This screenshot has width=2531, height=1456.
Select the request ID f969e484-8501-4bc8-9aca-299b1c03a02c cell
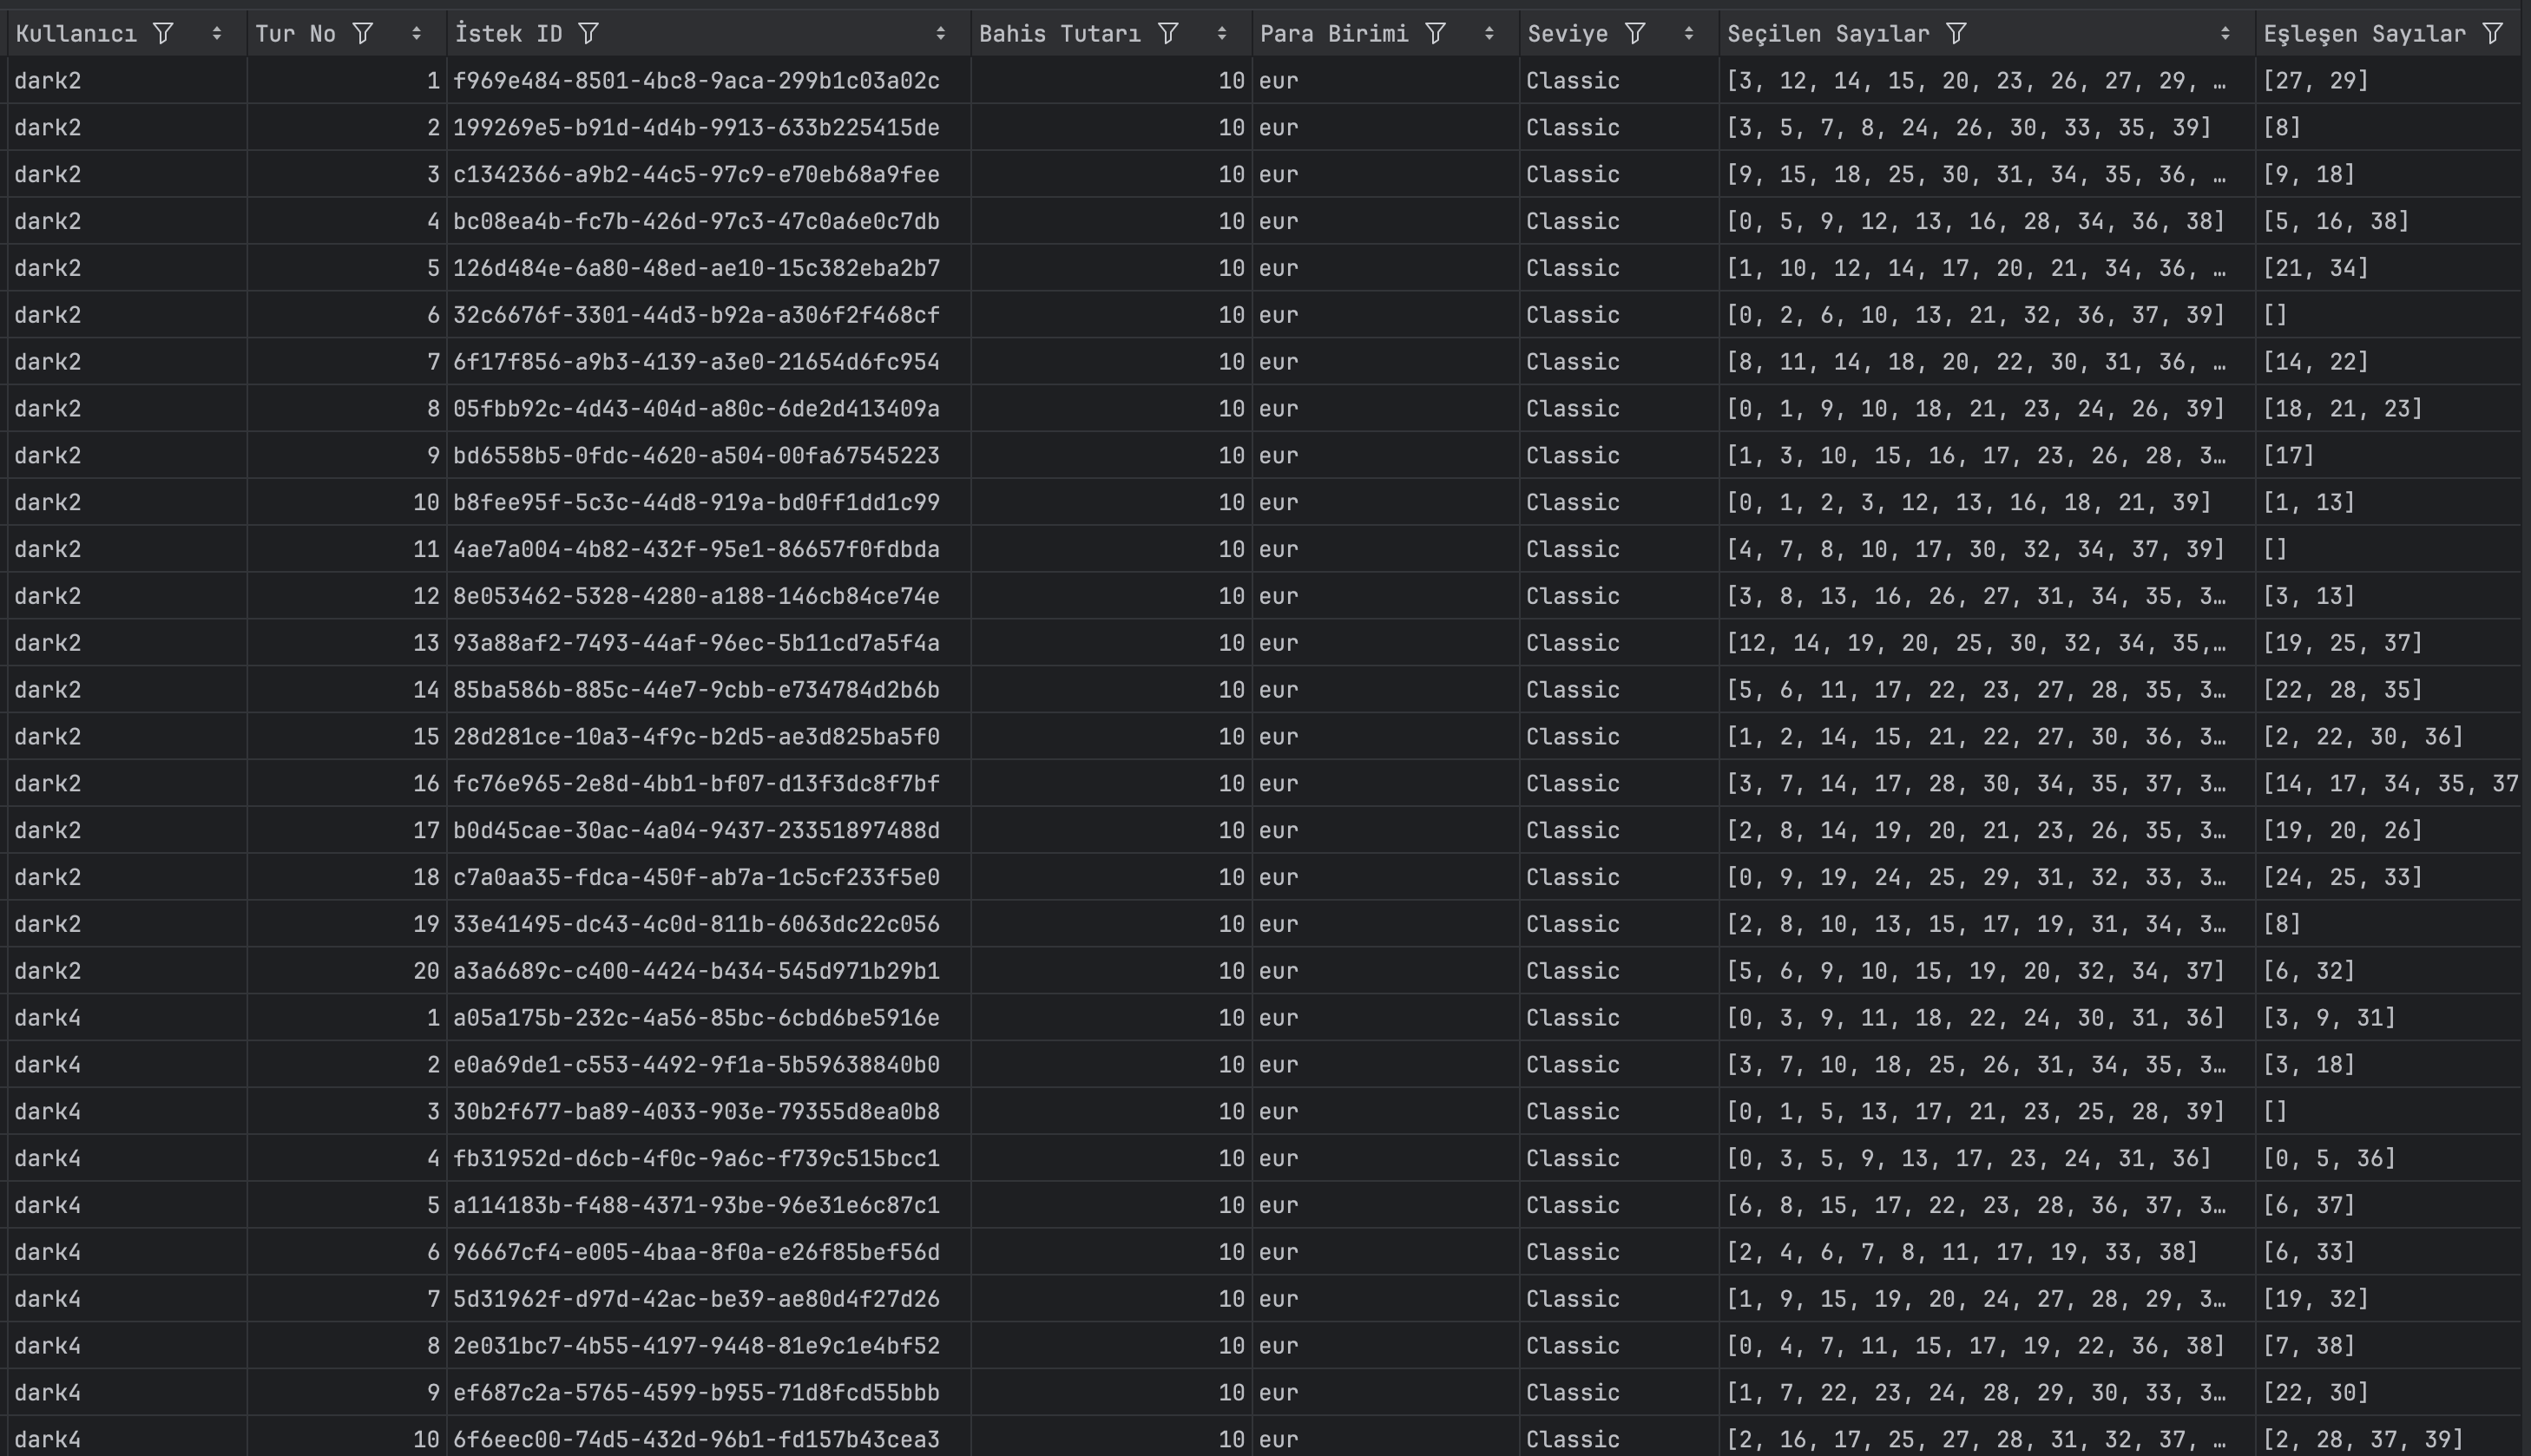(x=696, y=81)
